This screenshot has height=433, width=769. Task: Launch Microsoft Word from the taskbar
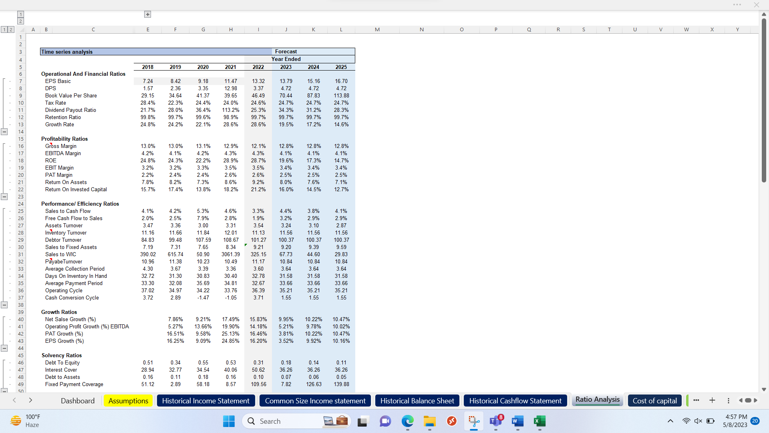point(517,421)
